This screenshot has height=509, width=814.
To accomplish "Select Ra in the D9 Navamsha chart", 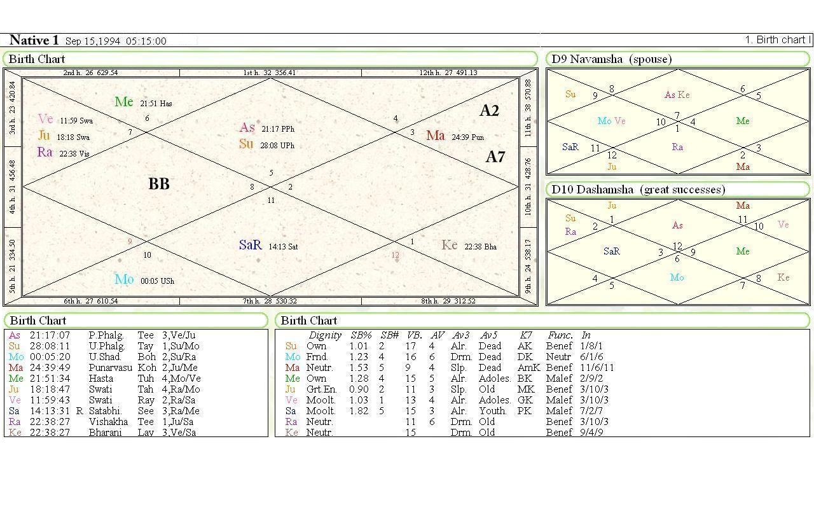I will 677,147.
